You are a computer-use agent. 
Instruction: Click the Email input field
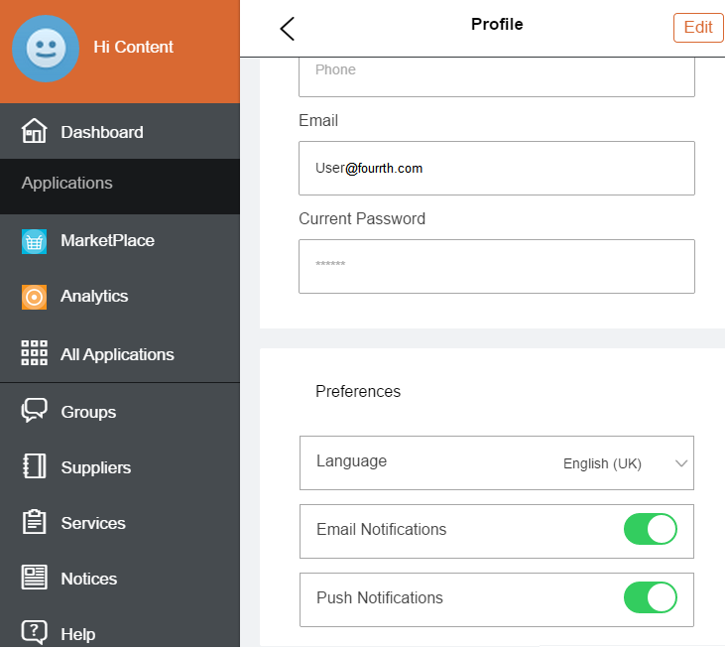[496, 169]
